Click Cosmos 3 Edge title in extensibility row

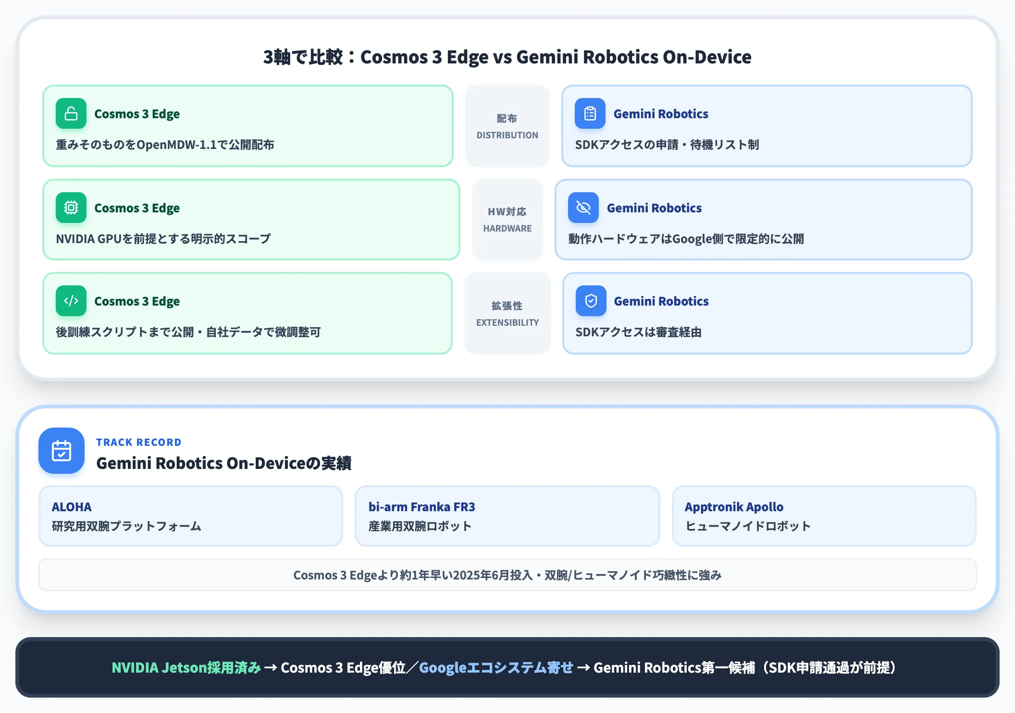click(x=137, y=301)
